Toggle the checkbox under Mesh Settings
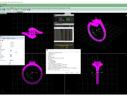This screenshot has height=95, width=127. click(x=11, y=51)
